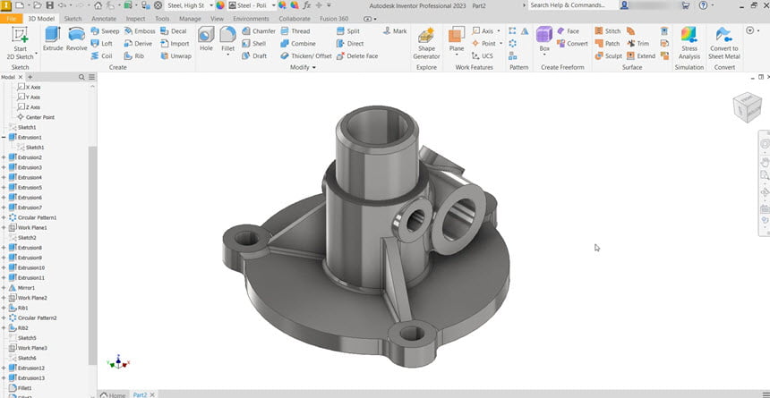
Task: Expand the Rib1 tree node
Action: click(x=4, y=308)
